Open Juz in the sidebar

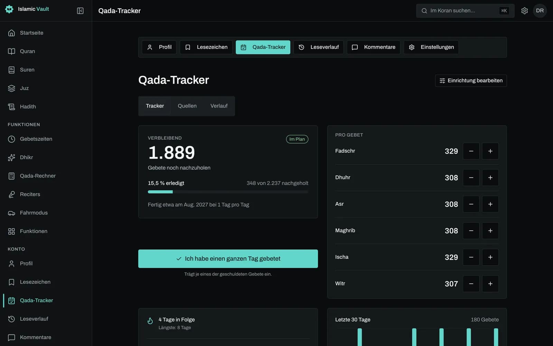point(46,88)
